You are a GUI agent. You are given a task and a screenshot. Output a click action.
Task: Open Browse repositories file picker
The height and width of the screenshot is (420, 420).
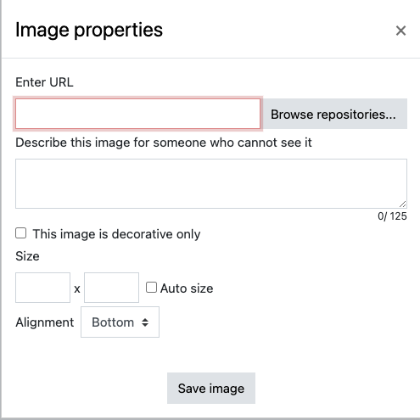[333, 114]
